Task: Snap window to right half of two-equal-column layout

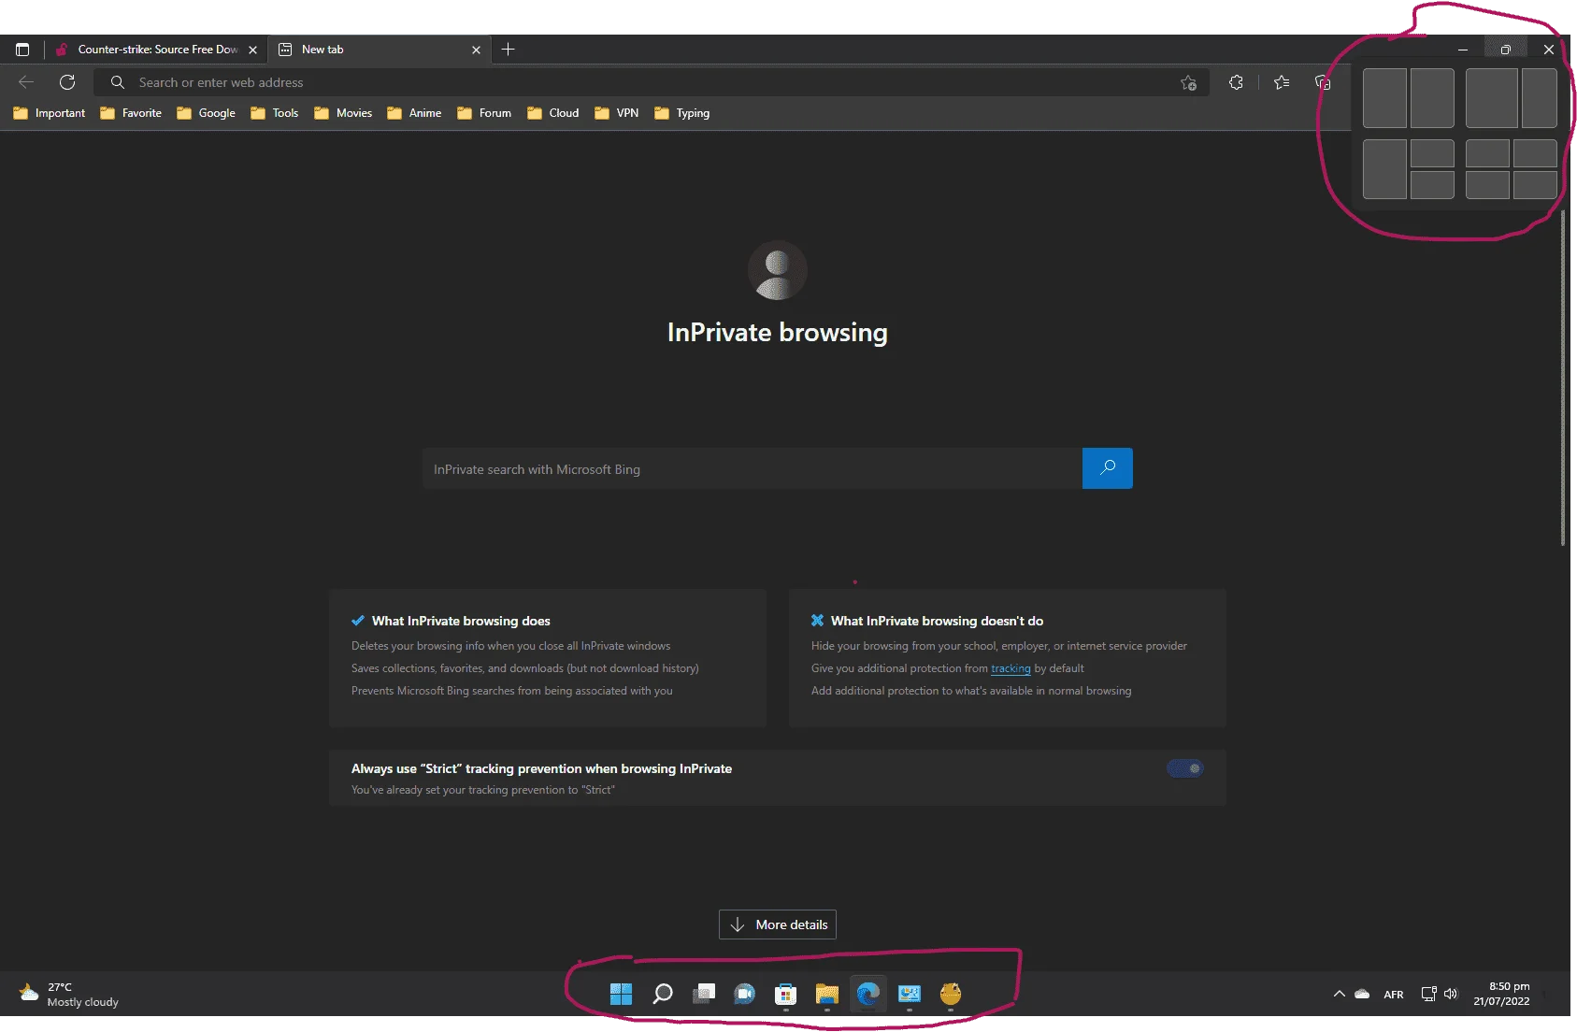Action: tap(1432, 98)
